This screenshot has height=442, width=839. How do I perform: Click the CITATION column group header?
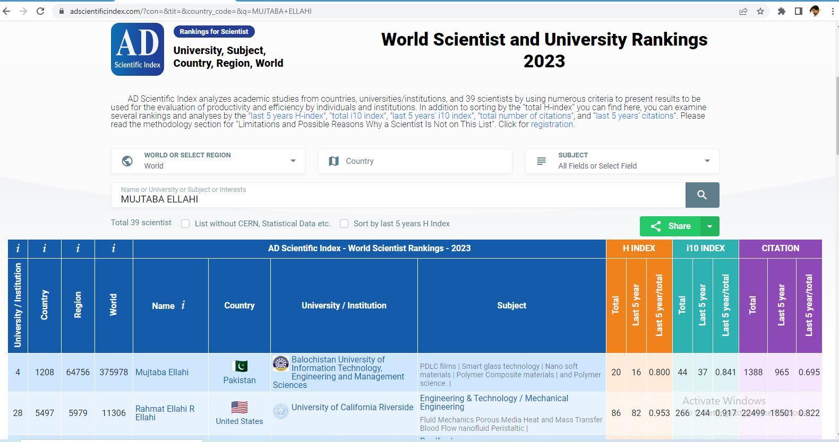[x=781, y=249]
